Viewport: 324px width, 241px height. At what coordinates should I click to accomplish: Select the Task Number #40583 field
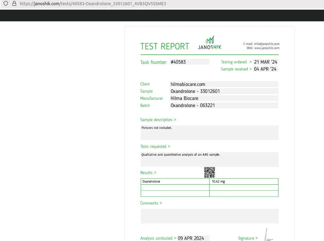pyautogui.click(x=189, y=62)
